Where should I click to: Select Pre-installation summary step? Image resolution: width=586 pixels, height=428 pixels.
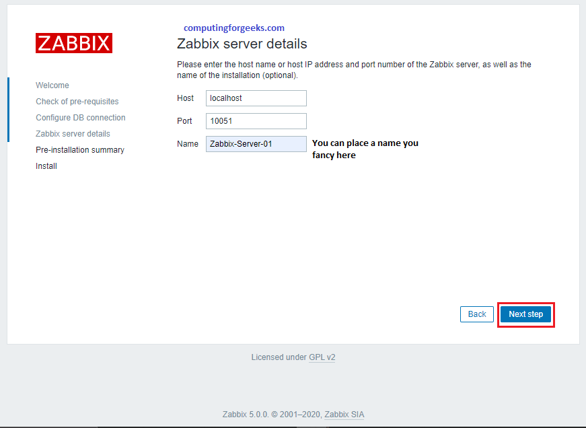pos(80,150)
